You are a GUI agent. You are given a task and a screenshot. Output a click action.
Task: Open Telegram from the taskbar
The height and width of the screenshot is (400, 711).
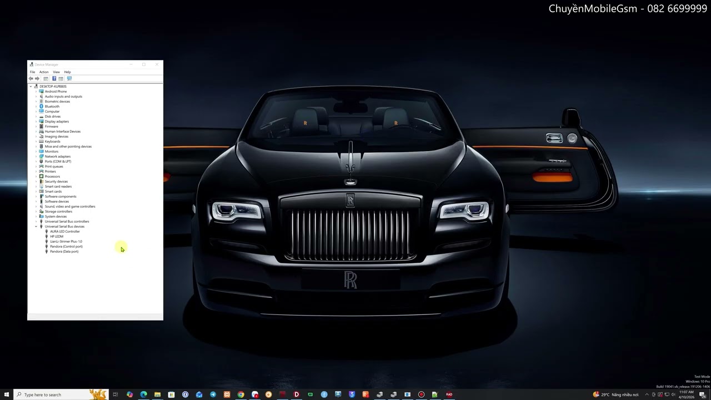(x=213, y=394)
